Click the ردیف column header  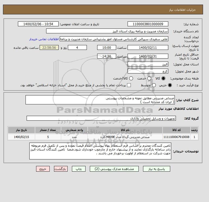pyautogui.click(x=194, y=130)
